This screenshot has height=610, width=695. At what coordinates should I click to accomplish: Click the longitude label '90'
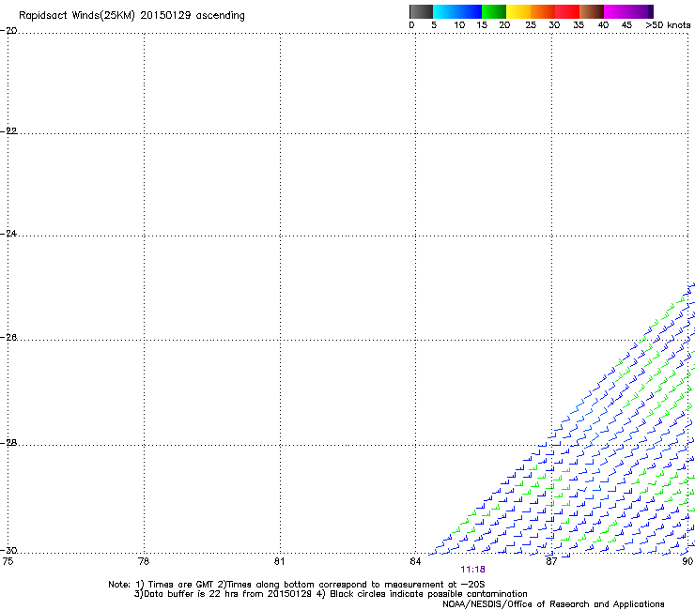(687, 561)
